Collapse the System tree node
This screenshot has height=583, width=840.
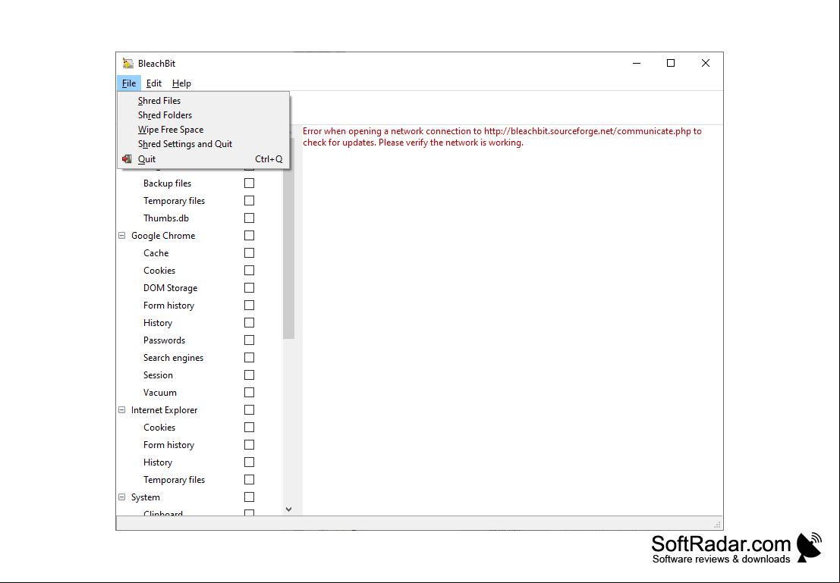click(x=121, y=497)
